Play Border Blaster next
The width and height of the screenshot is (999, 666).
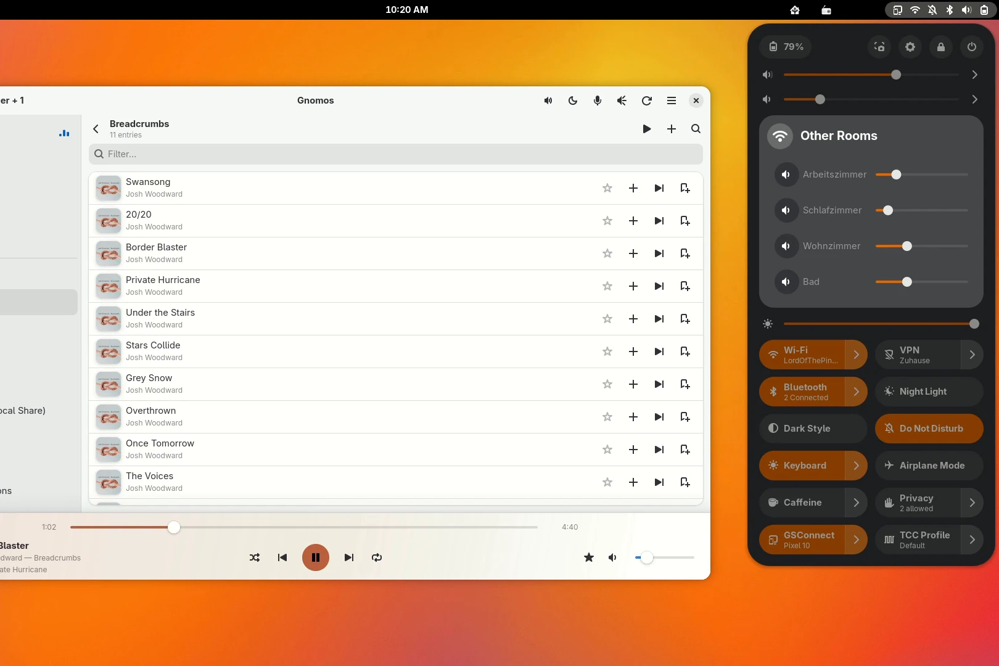[659, 253]
